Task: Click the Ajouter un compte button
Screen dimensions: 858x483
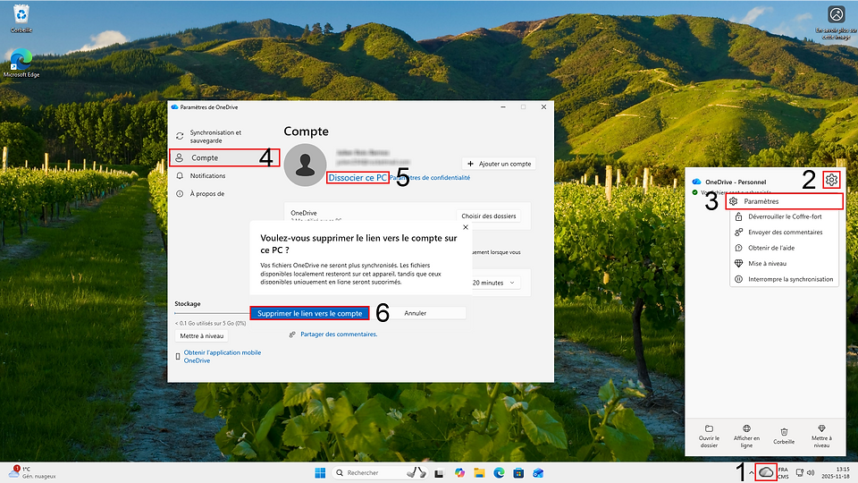Action: (499, 164)
